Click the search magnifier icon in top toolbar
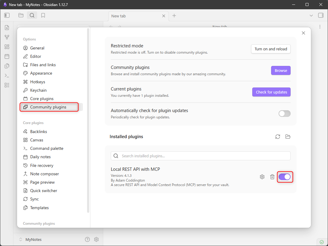This screenshot has height=246, width=328. pyautogui.click(x=32, y=15)
